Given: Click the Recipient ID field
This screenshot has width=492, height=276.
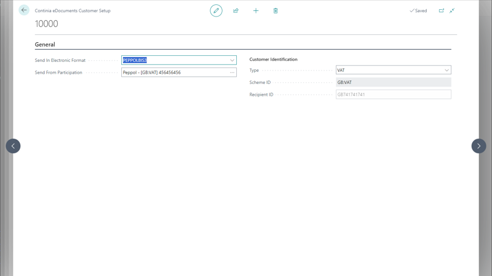Looking at the screenshot, I should pos(393,94).
